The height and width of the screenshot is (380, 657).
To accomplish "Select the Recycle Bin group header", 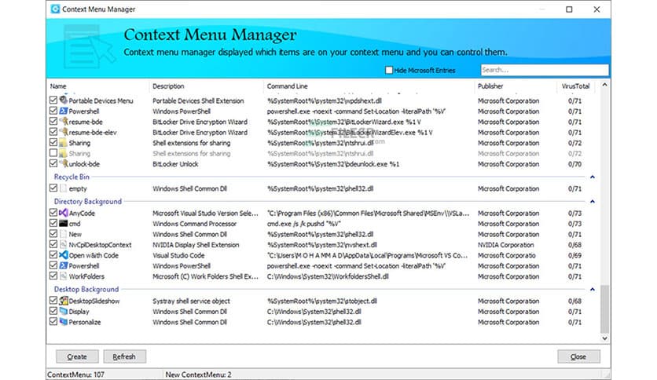I will (72, 177).
